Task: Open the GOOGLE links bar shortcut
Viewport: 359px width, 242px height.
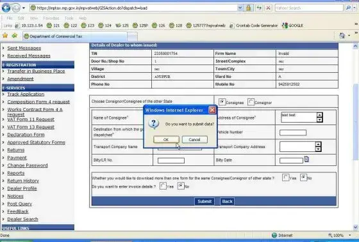Action: (292, 26)
